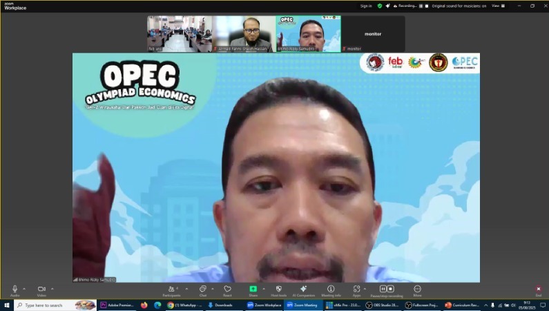Viewport: 549px width, 311px height.
Task: Open the Windows notification center
Action: pyautogui.click(x=543, y=305)
